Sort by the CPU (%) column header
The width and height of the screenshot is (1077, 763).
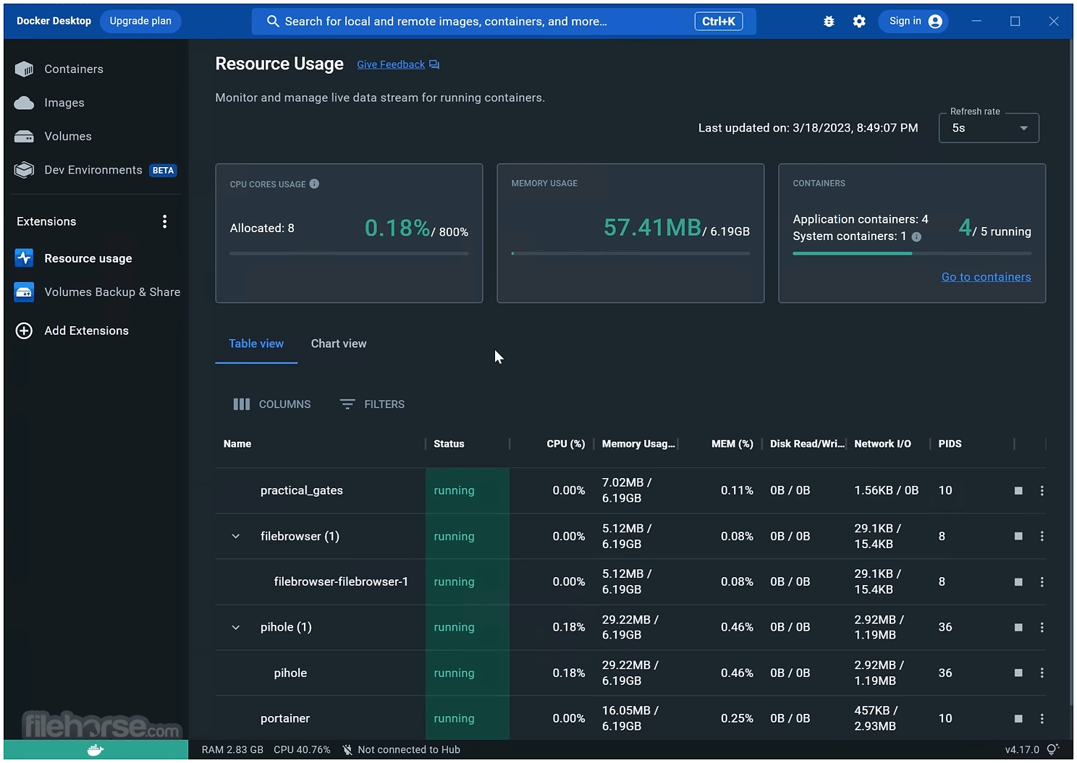[x=566, y=444]
